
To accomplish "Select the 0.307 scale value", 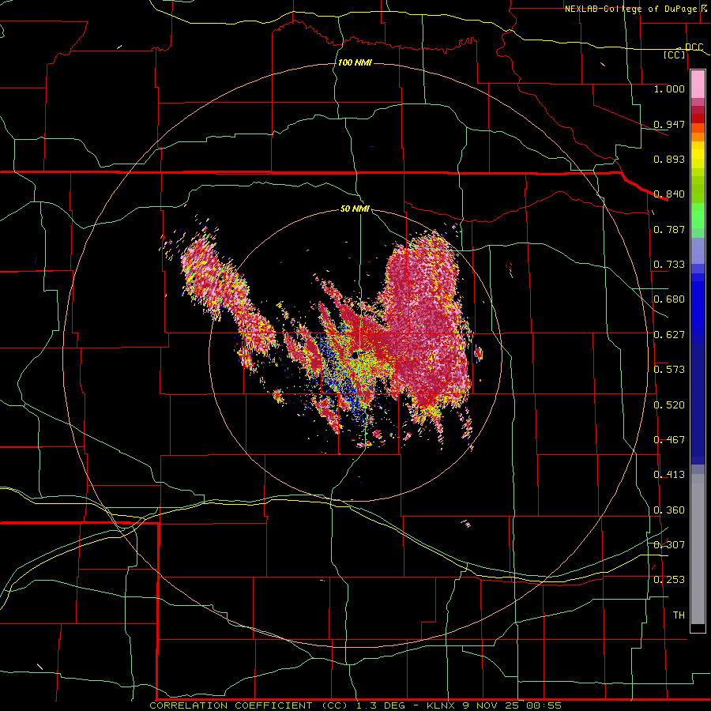I will point(669,545).
